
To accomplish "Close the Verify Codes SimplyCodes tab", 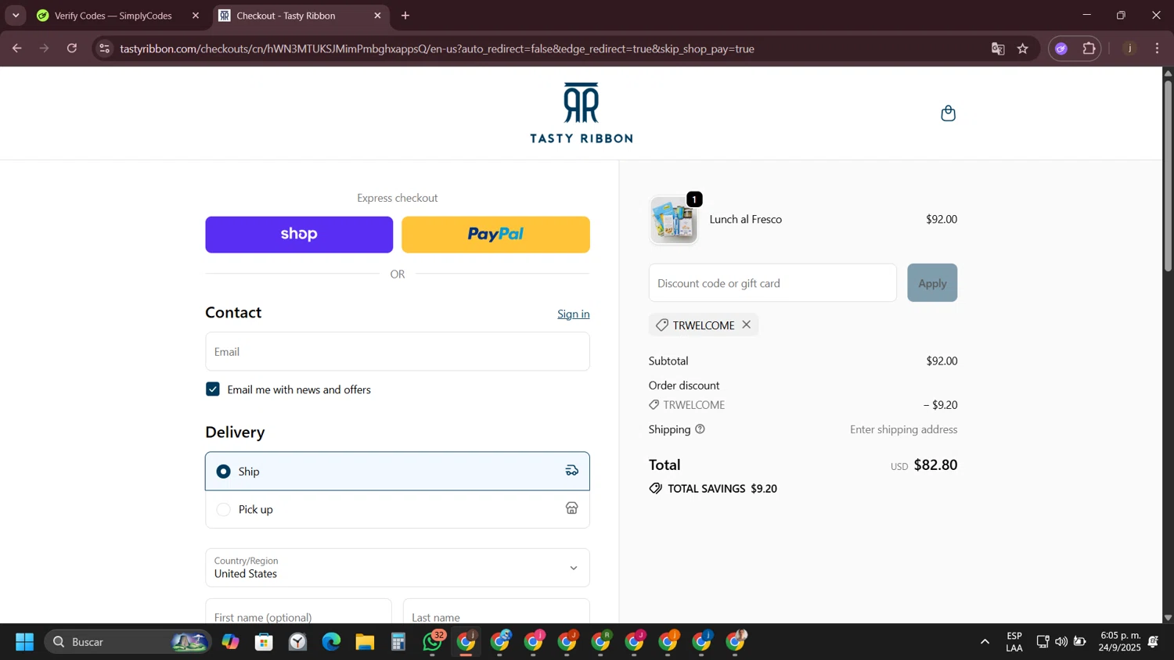I will [x=196, y=16].
